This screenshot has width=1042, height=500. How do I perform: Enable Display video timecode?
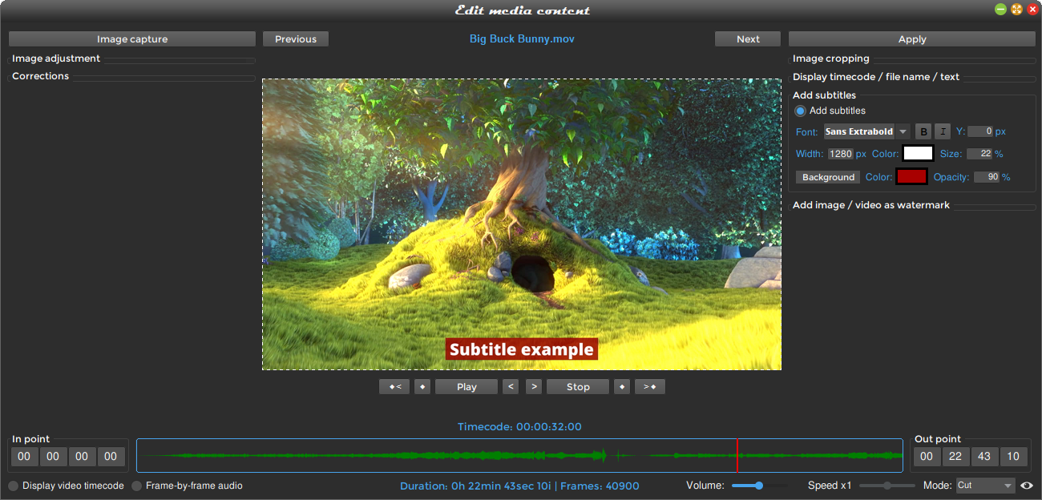pyautogui.click(x=13, y=485)
